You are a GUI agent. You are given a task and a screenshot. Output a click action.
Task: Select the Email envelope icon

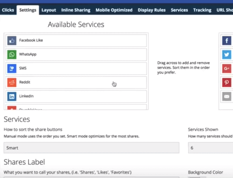coord(227,96)
